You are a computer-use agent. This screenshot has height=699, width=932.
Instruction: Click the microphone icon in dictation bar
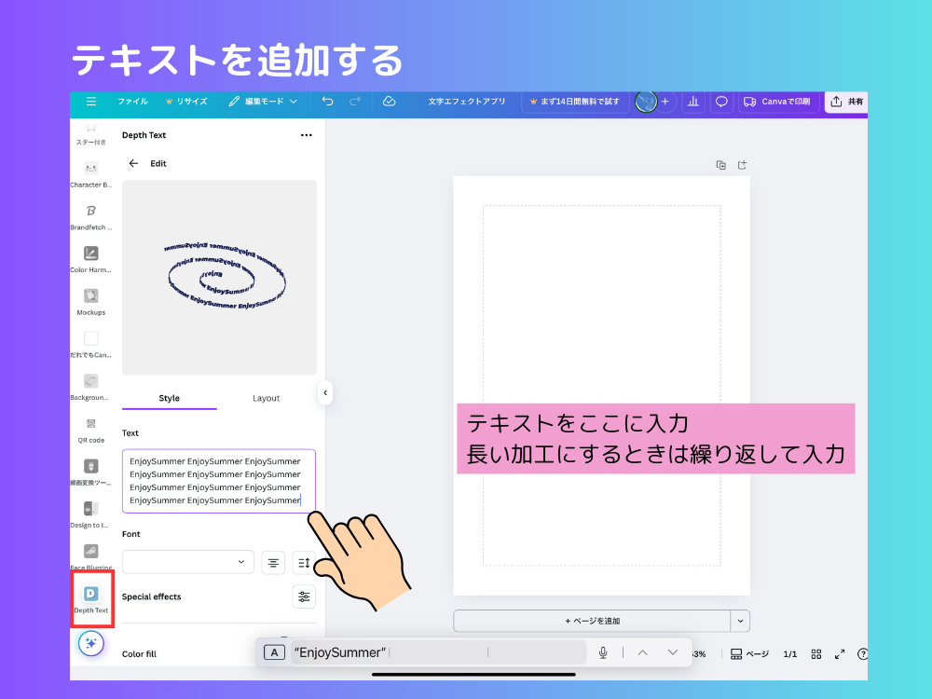pyautogui.click(x=603, y=652)
